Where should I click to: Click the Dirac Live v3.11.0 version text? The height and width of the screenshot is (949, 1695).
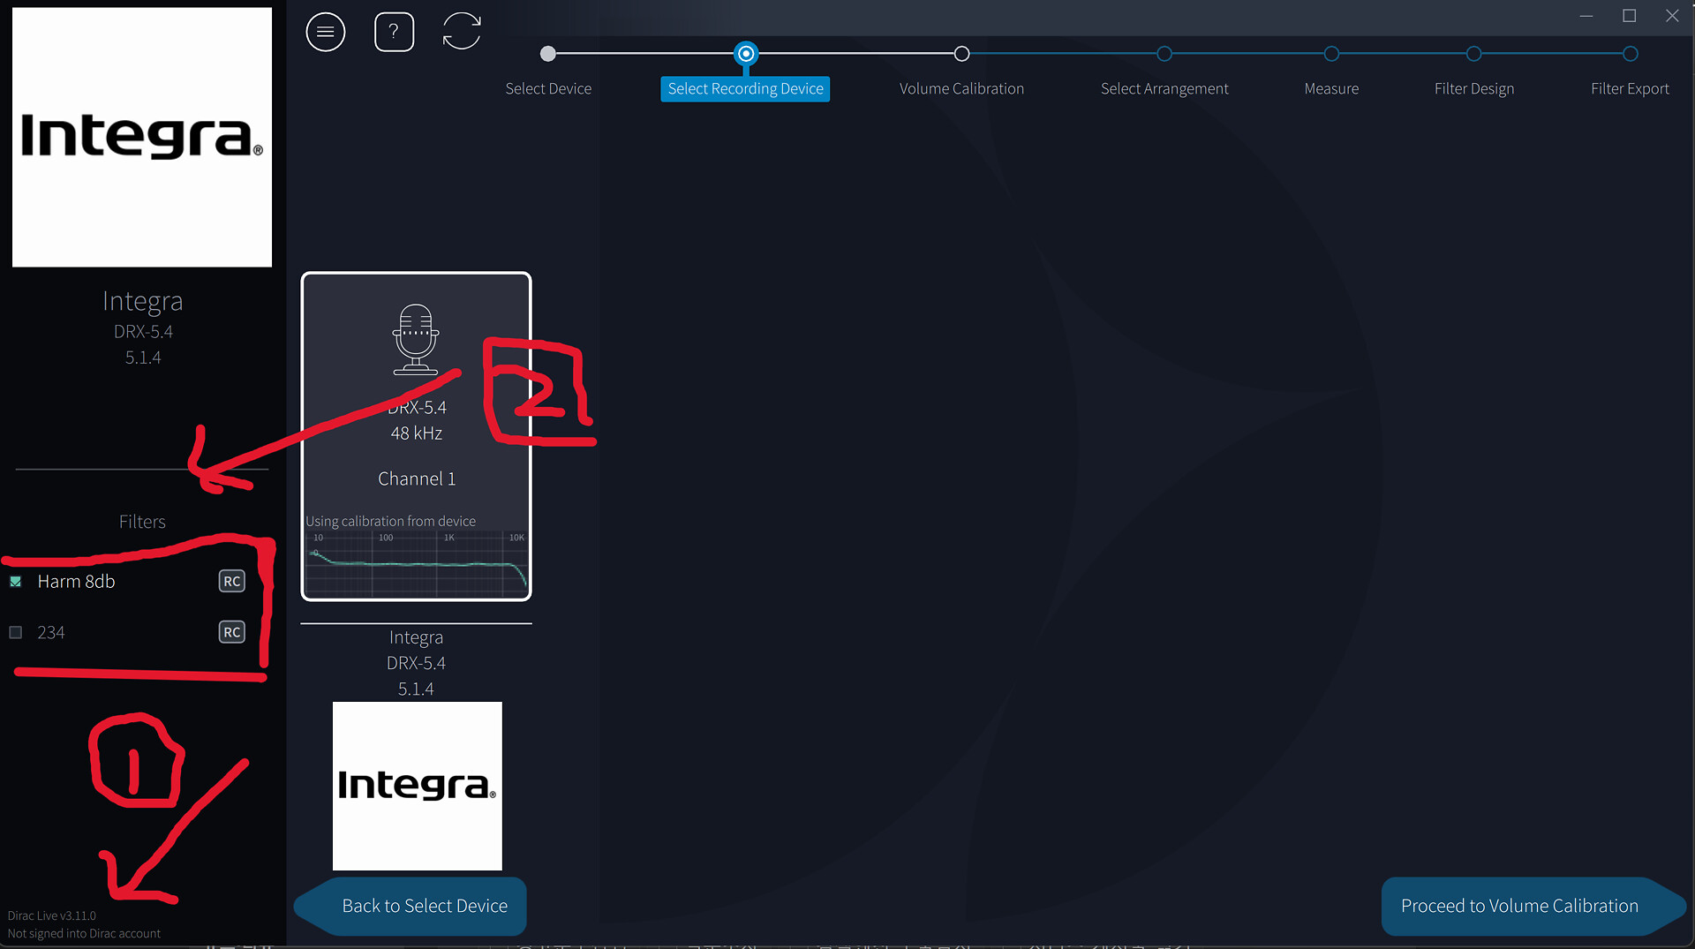(52, 915)
